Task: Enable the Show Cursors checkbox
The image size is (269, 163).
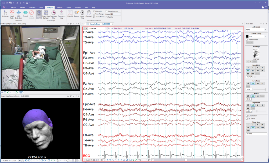Action: (x=106, y=11)
